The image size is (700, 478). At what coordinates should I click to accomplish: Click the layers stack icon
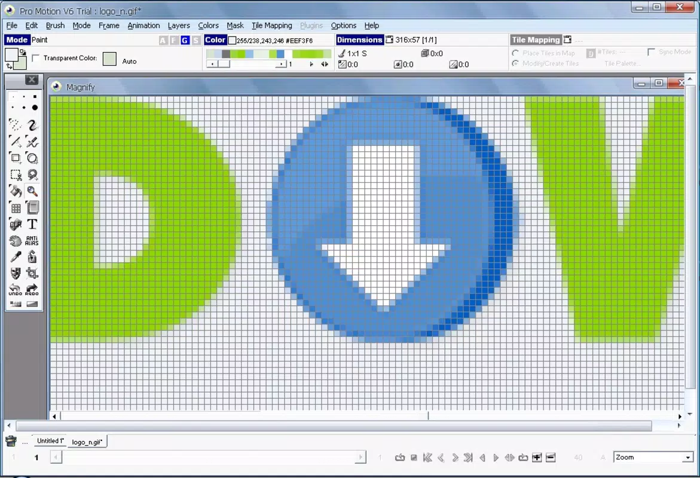pyautogui.click(x=32, y=208)
